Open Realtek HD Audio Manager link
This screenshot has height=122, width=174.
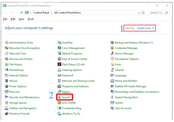point(130,86)
